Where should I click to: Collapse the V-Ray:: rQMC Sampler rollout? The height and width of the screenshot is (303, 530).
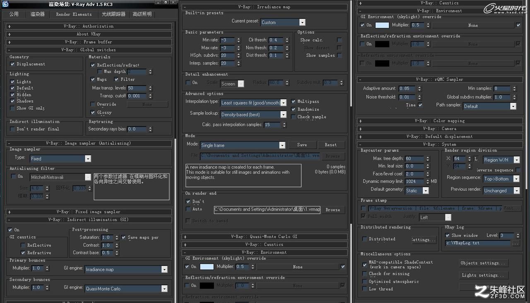440,79
